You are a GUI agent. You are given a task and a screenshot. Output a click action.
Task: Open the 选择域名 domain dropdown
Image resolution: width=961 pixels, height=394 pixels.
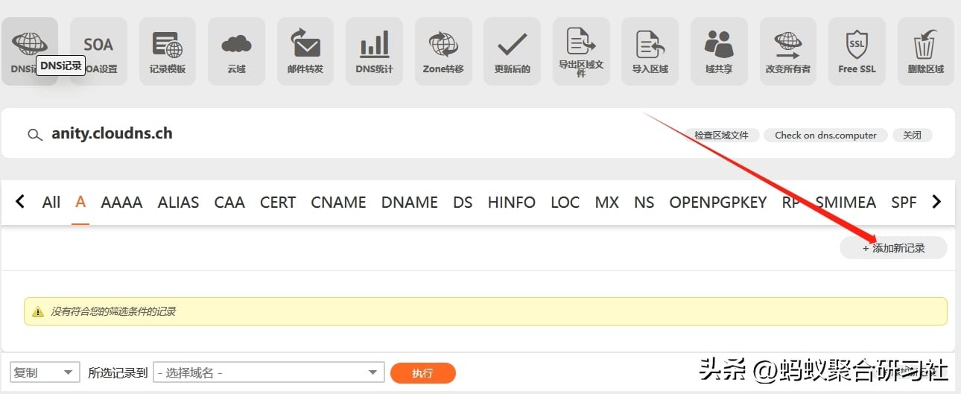click(x=269, y=372)
